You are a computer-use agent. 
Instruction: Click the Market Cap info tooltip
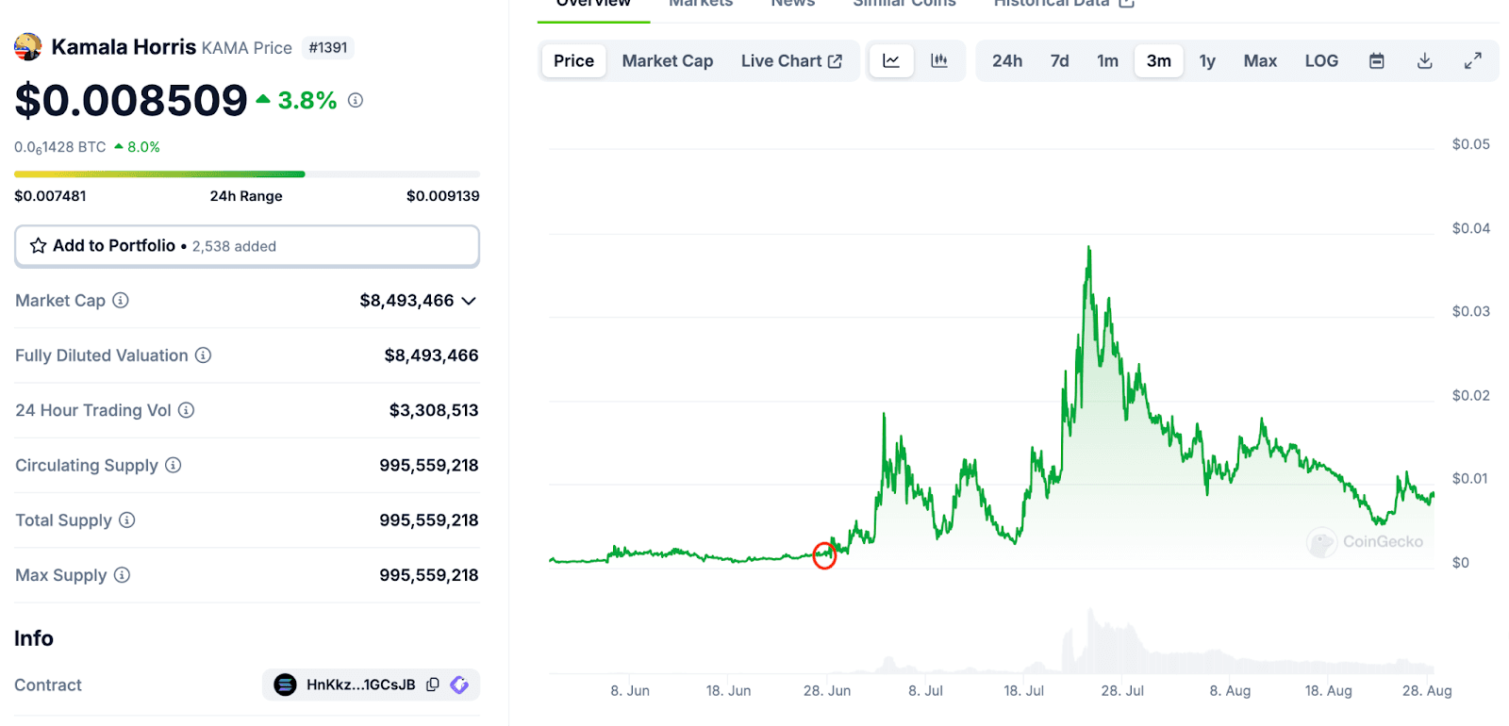pos(120,301)
